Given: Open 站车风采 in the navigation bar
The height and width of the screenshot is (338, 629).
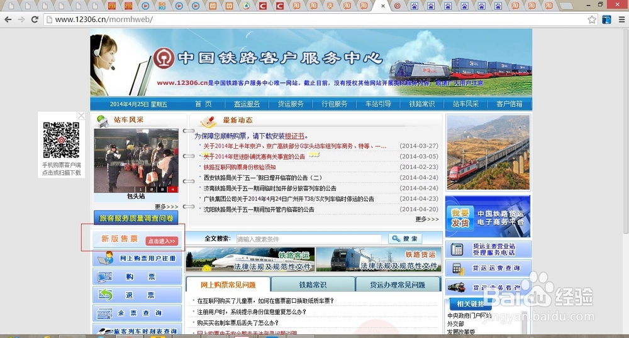Looking at the screenshot, I should tap(465, 104).
